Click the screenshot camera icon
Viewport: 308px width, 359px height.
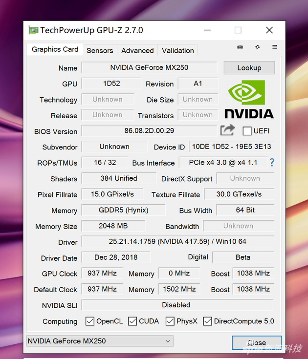pos(240,47)
